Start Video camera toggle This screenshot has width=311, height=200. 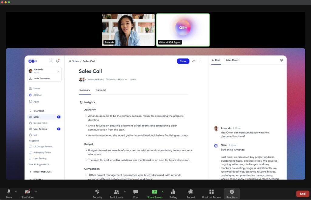pyautogui.click(x=28, y=194)
